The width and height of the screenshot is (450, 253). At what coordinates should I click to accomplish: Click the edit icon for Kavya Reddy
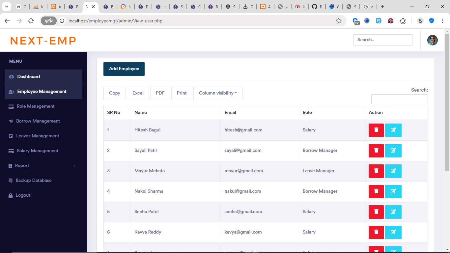click(x=393, y=232)
